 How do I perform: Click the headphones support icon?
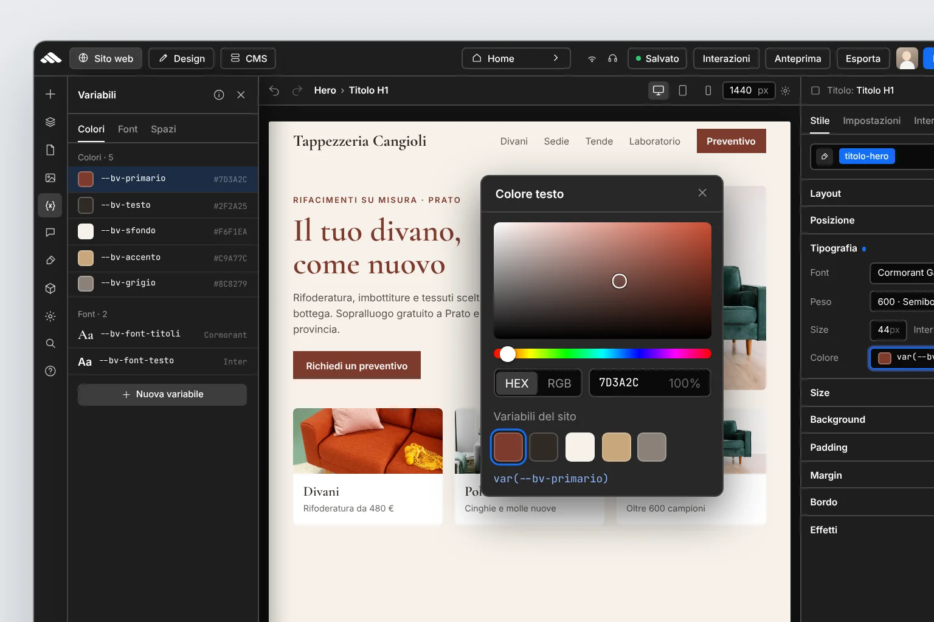[x=612, y=58]
